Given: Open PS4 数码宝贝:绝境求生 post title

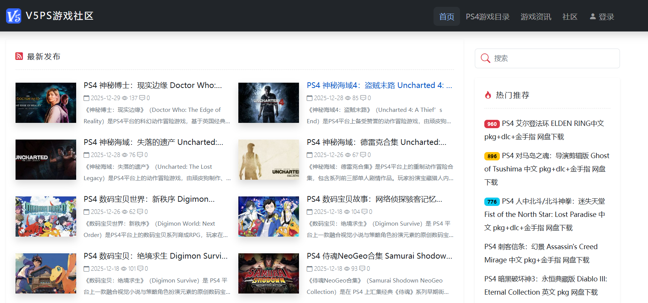Looking at the screenshot, I should tap(156, 256).
